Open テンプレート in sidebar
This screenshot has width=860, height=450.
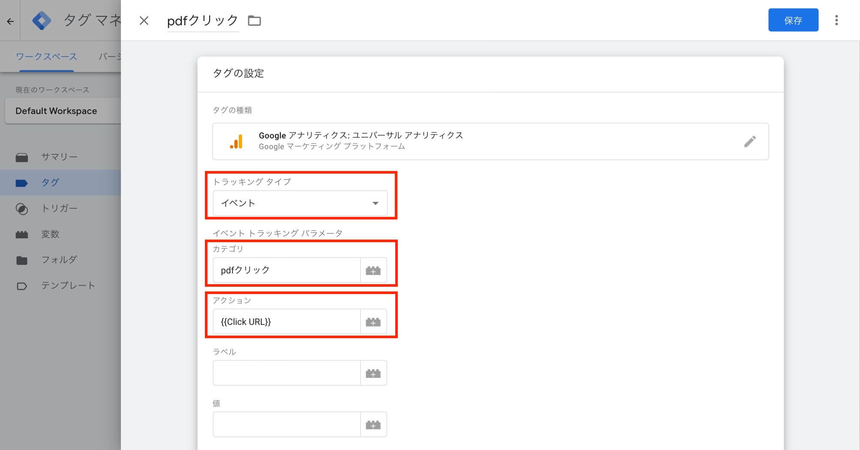60,285
